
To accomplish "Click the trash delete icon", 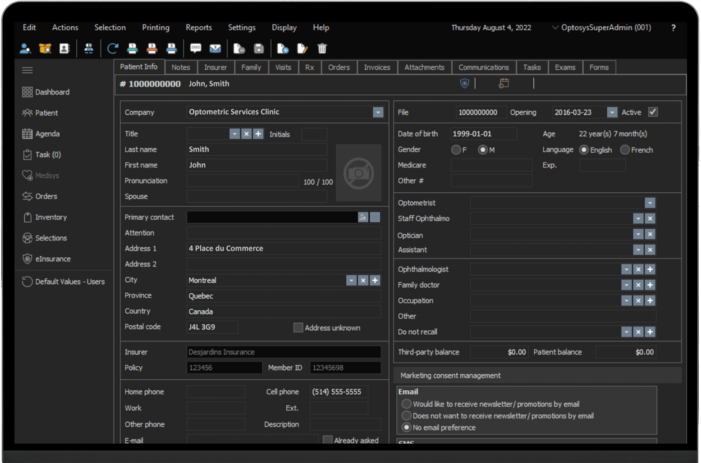I will [322, 49].
